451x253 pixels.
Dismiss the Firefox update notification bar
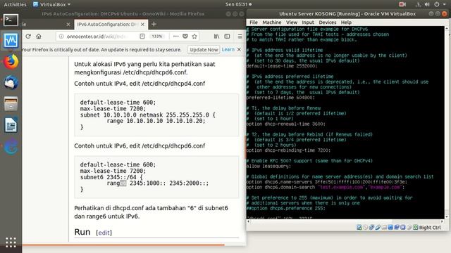click(x=239, y=49)
